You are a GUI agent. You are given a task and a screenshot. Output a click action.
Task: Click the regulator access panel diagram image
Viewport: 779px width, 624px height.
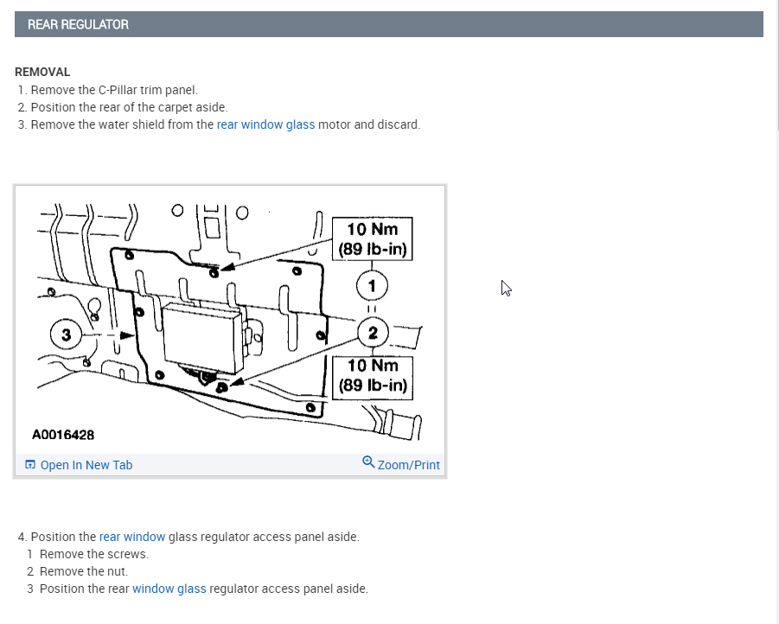(x=230, y=321)
